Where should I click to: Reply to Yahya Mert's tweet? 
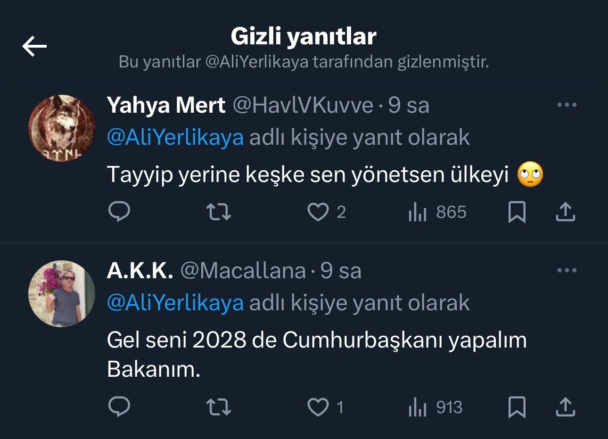[119, 212]
